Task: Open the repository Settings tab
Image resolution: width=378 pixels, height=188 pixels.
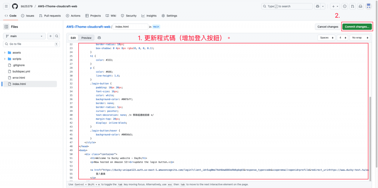Action: [169, 15]
